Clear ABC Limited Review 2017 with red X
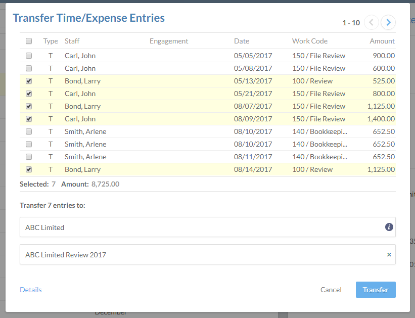The height and width of the screenshot is (318, 415). [x=389, y=255]
